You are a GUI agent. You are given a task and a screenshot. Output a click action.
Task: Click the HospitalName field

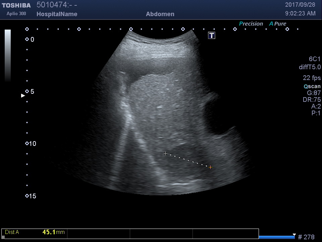pos(57,14)
